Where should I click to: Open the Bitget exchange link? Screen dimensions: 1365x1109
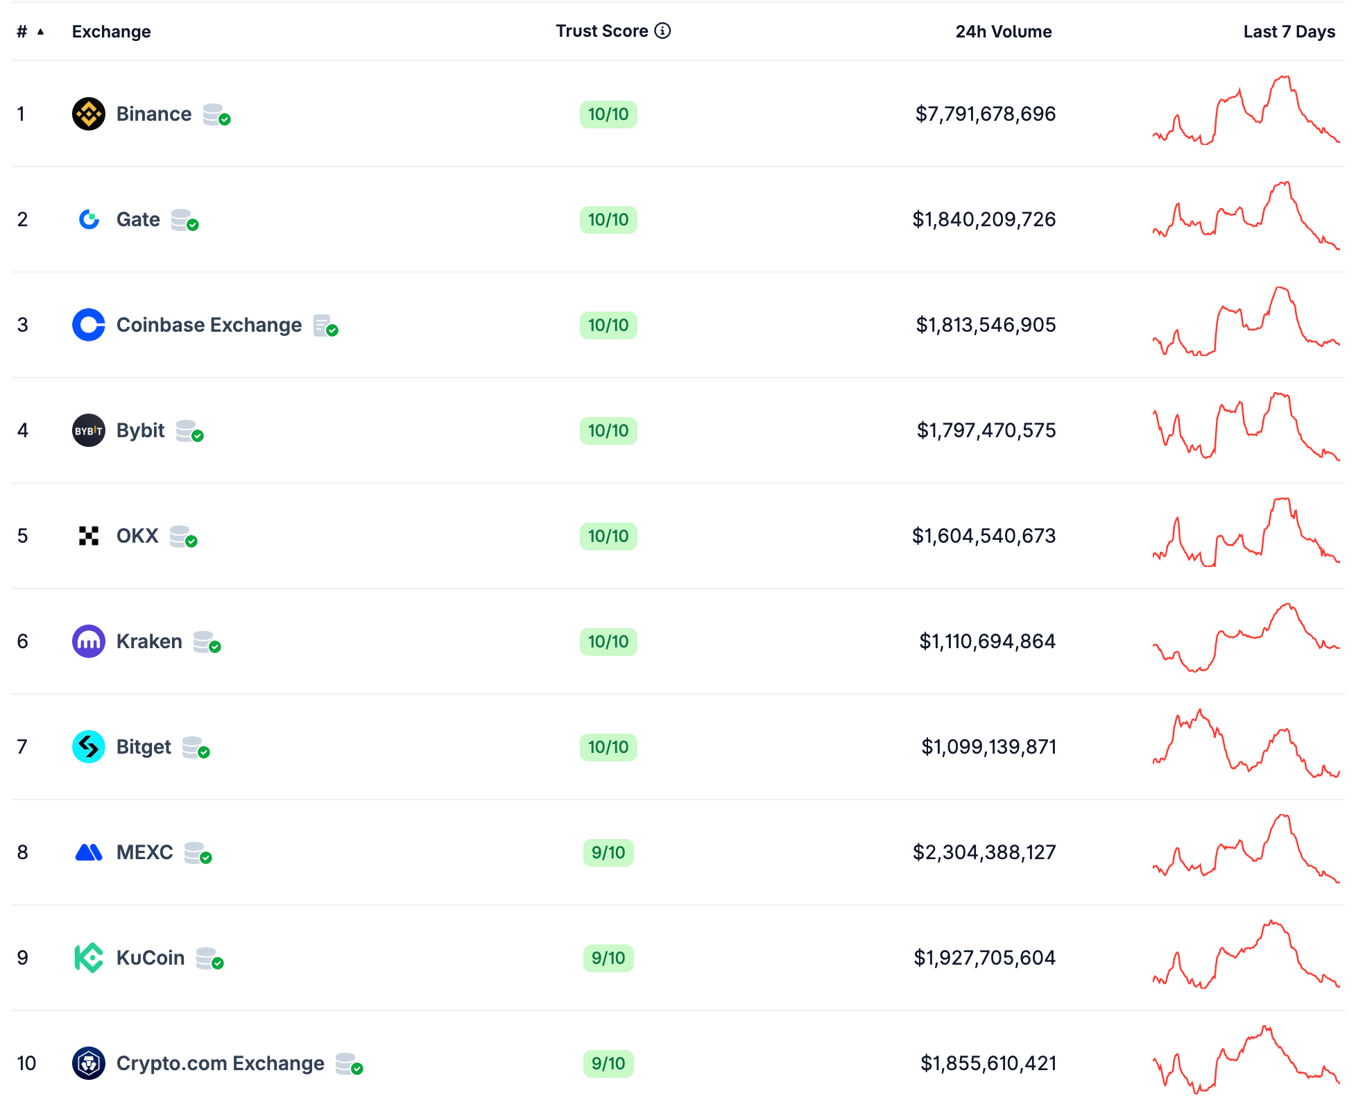click(144, 747)
